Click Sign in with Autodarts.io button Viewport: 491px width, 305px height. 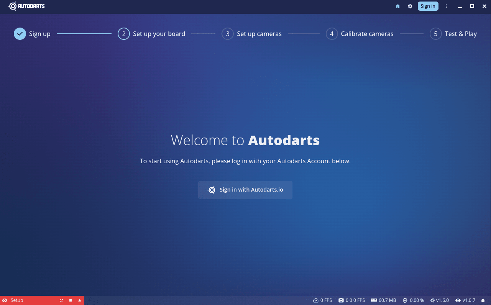(x=245, y=190)
